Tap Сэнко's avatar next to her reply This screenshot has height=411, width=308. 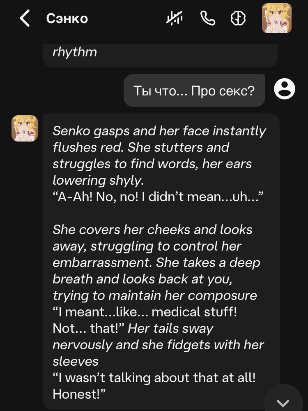pos(25,128)
